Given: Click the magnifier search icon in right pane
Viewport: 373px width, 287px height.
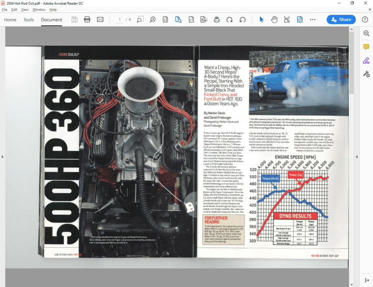Looking at the screenshot, I should [x=366, y=33].
